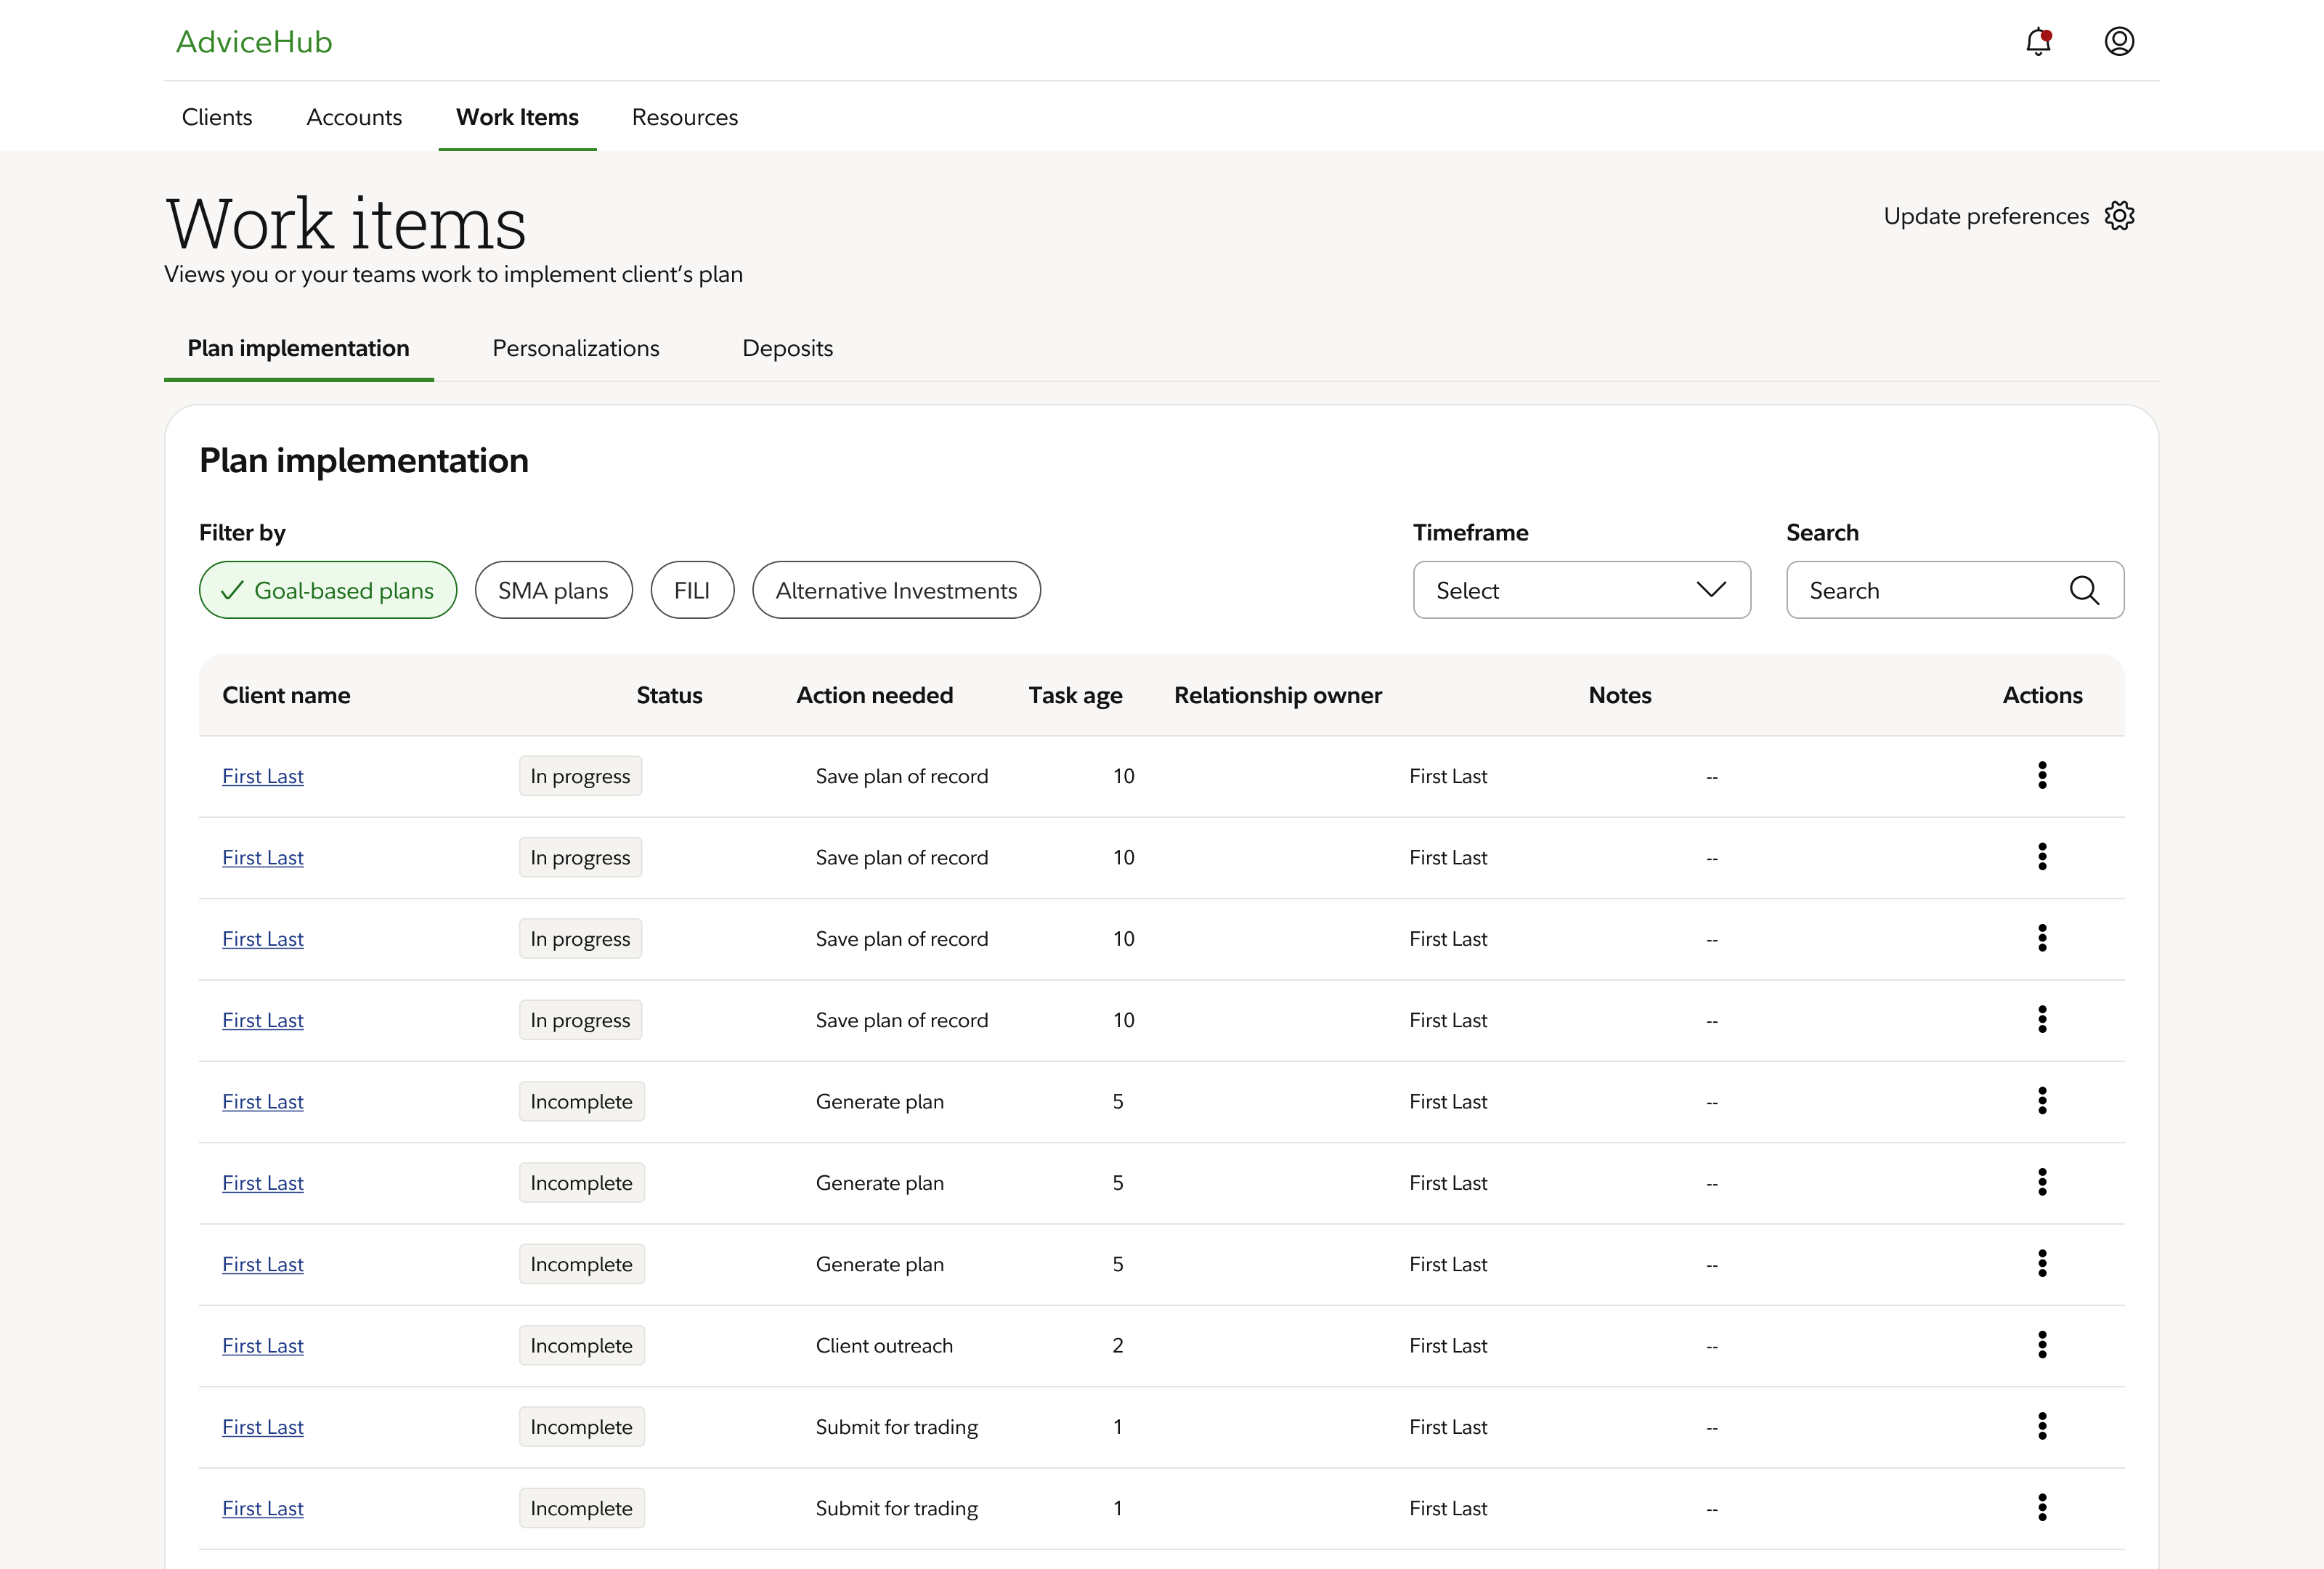Click the Update preferences gear icon
The image size is (2324, 1569).
2119,216
